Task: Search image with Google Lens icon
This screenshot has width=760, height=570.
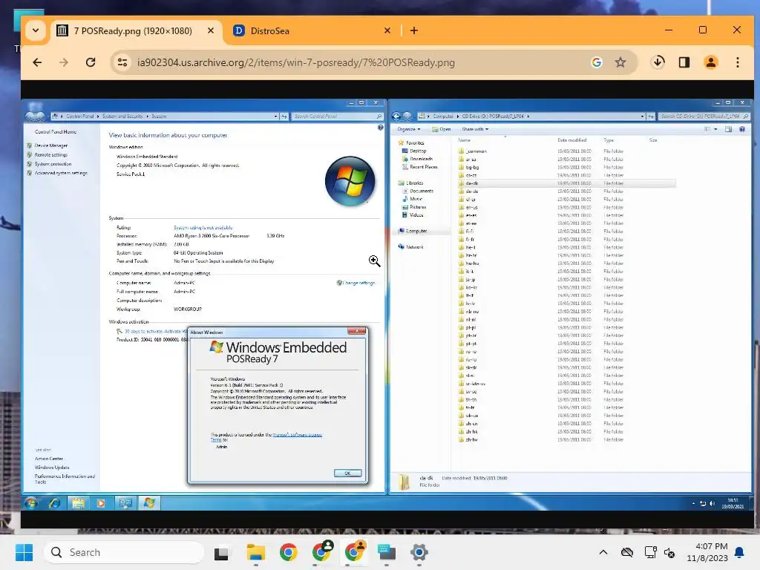Action: pyautogui.click(x=597, y=62)
